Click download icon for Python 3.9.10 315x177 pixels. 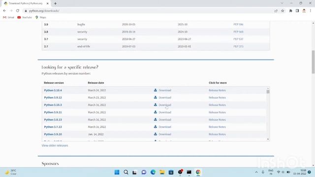[156, 134]
